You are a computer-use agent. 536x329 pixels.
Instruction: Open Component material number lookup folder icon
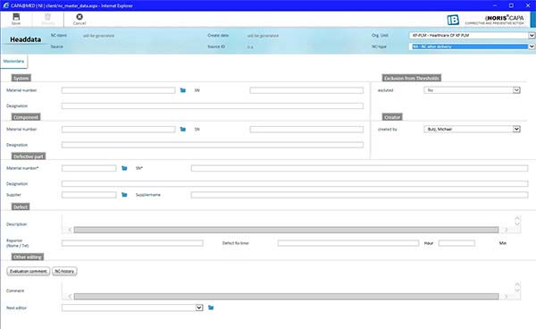pos(183,130)
